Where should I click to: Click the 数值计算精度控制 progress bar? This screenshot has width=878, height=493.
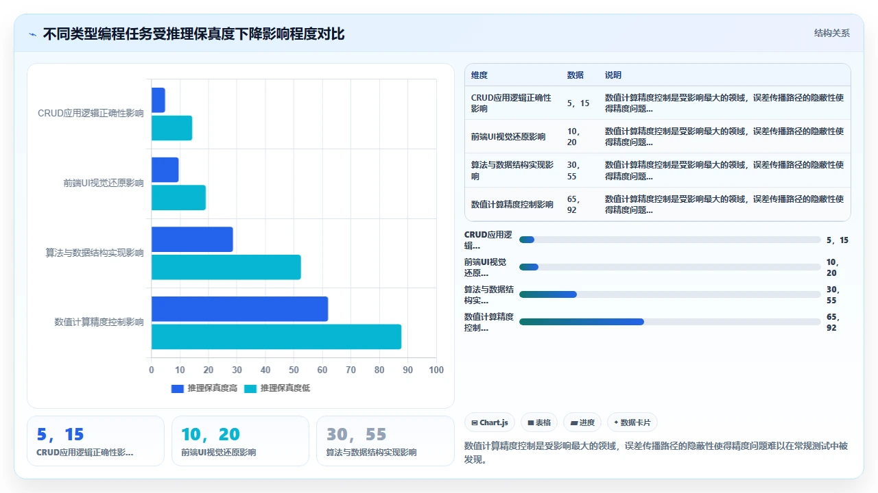pos(669,322)
